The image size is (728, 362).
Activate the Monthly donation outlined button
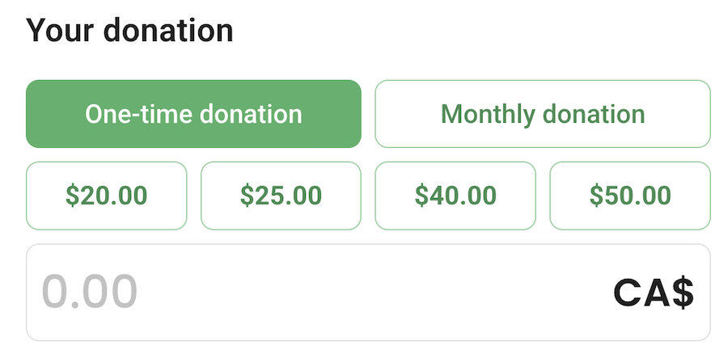coord(543,114)
